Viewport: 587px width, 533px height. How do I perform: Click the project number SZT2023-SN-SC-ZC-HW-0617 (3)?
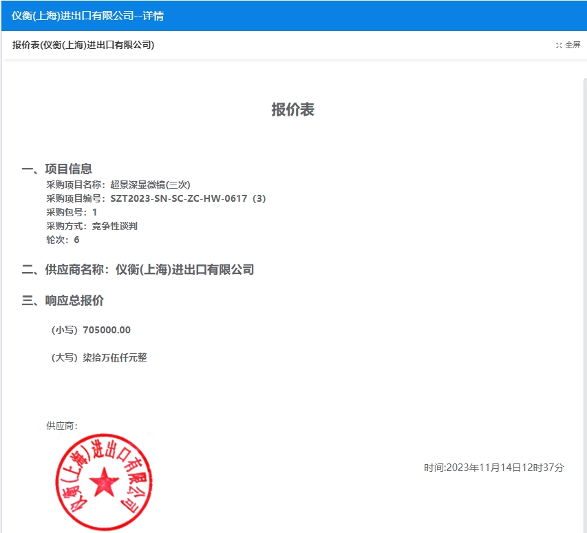[x=188, y=198]
